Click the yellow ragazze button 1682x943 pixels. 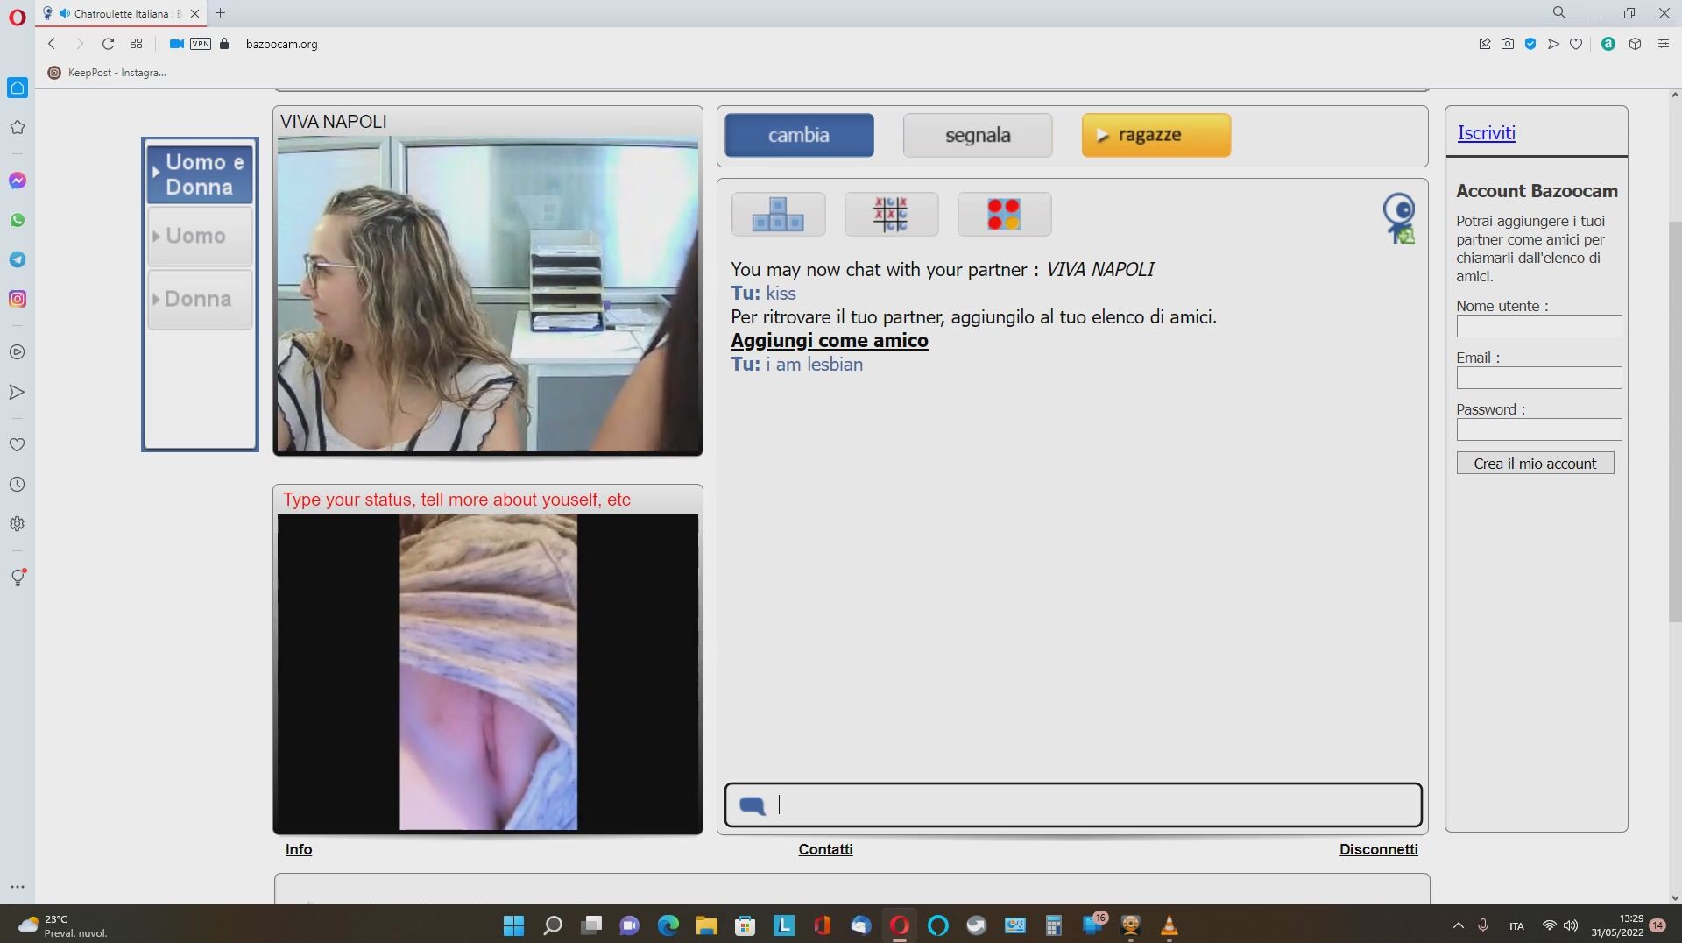(x=1156, y=135)
